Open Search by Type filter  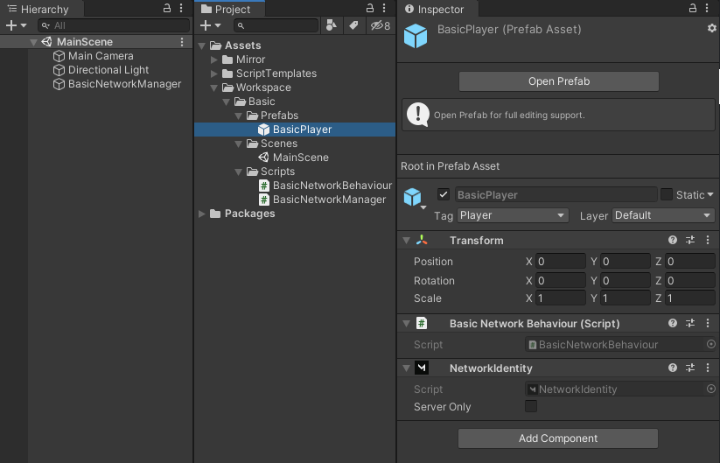(x=331, y=25)
